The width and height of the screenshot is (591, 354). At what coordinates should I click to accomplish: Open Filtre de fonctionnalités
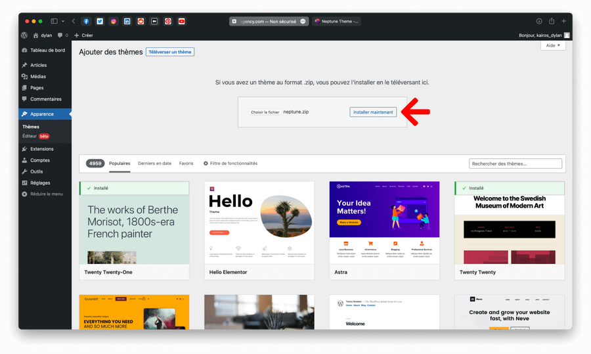click(x=230, y=164)
